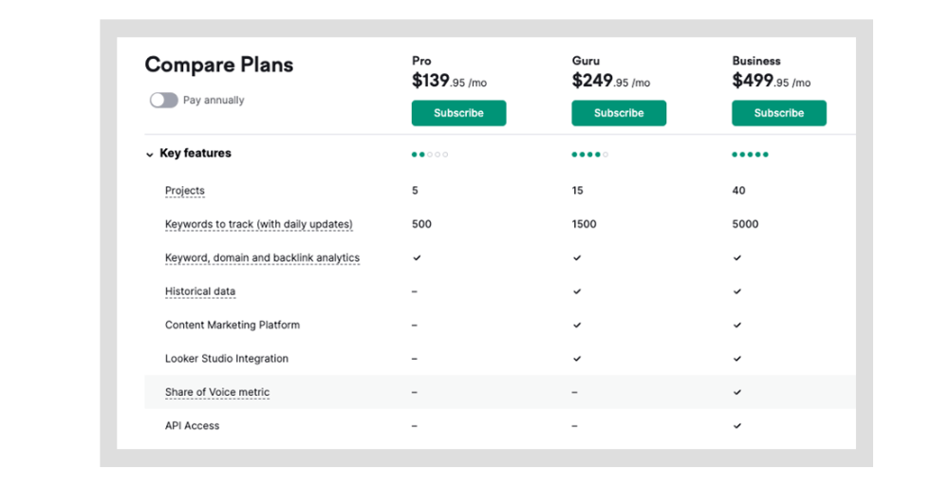Click the Content Marketing Platform row label
This screenshot has width=949, height=486.
[233, 325]
